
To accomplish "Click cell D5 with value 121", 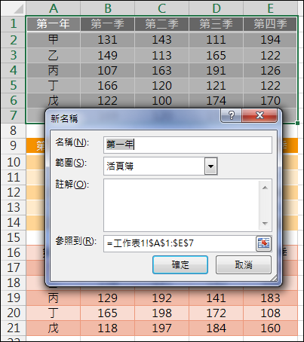I will pos(216,85).
